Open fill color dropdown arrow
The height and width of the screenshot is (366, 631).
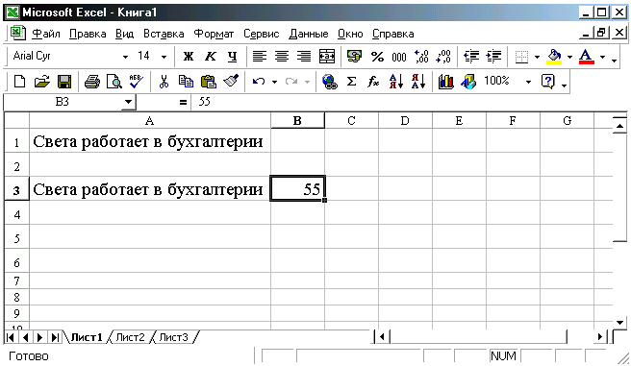coord(569,57)
